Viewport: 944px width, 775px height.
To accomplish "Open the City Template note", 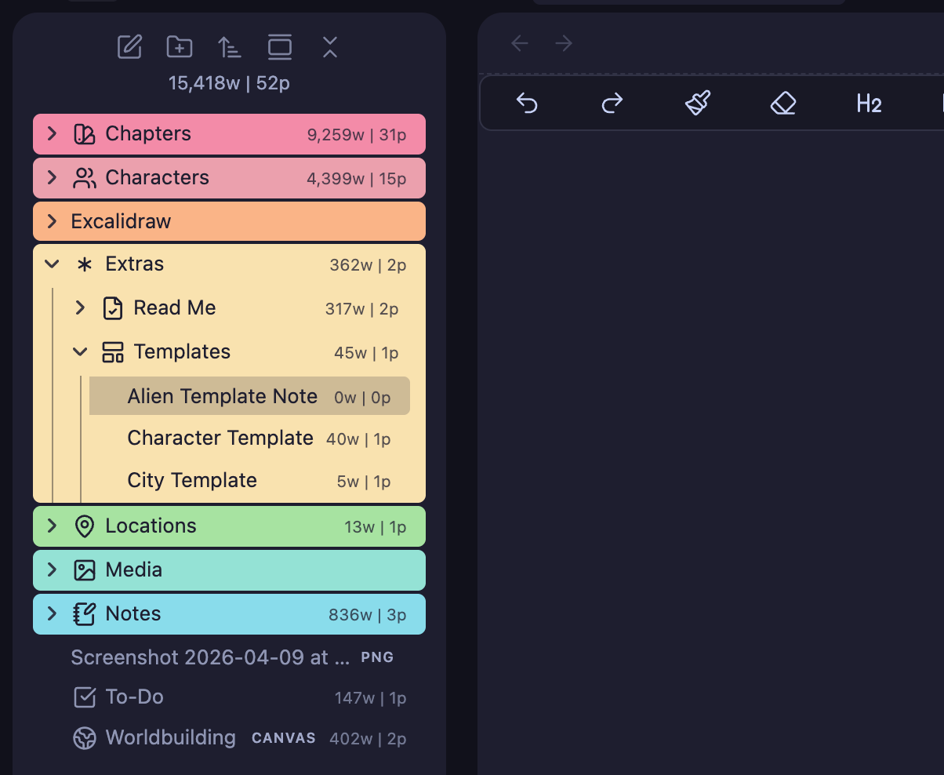I will pyautogui.click(x=191, y=479).
